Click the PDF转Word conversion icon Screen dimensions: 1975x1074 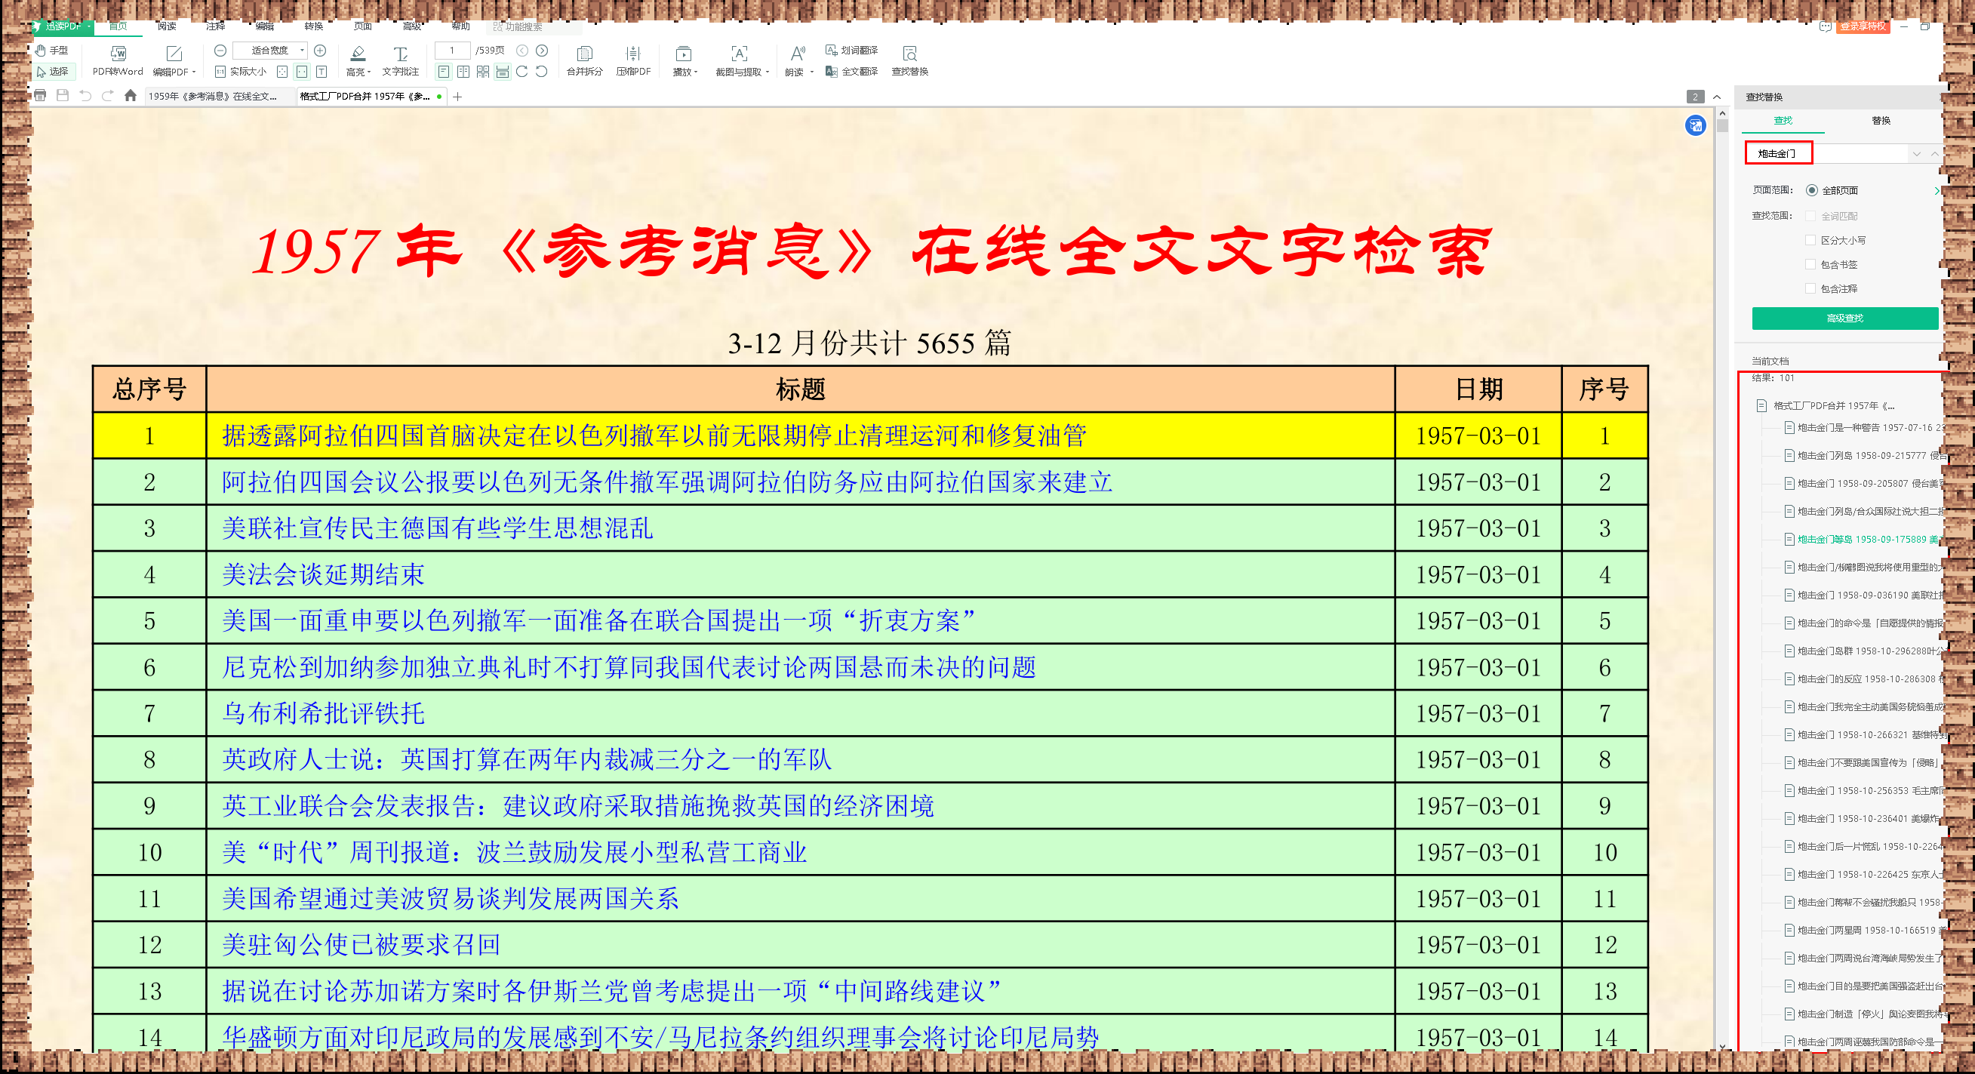coord(117,54)
